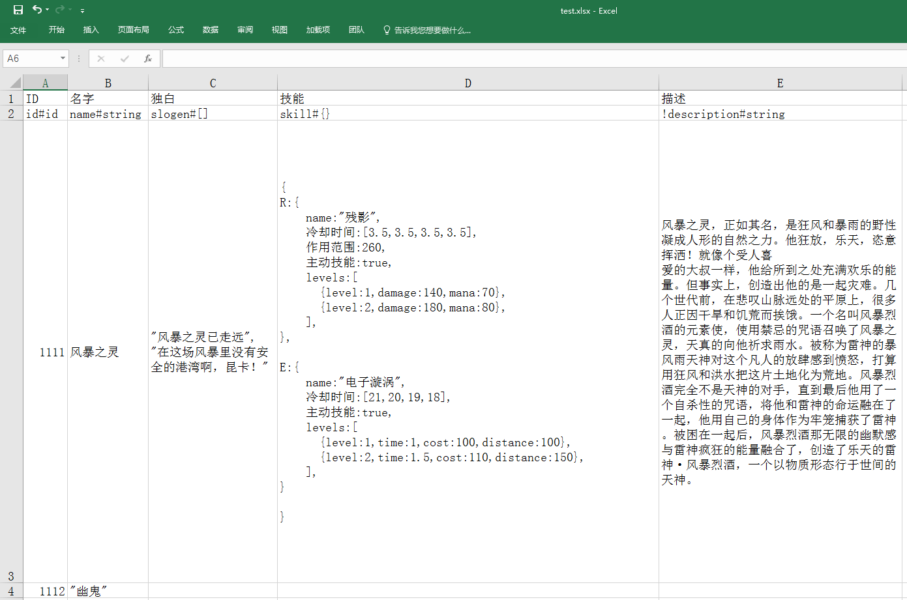907x600 pixels.
Task: Click the lightbulb icon beside Tell Me
Action: click(387, 30)
